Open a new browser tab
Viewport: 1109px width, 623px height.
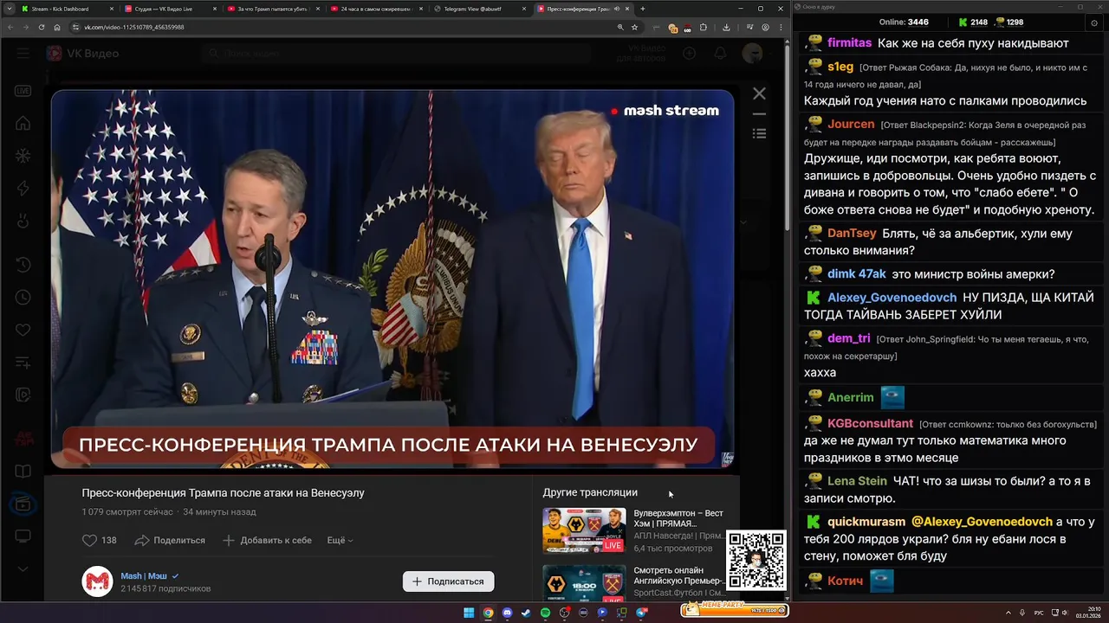pyautogui.click(x=642, y=9)
